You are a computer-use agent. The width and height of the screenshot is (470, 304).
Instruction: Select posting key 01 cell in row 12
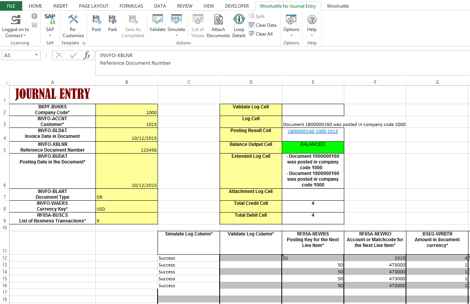[x=313, y=258]
